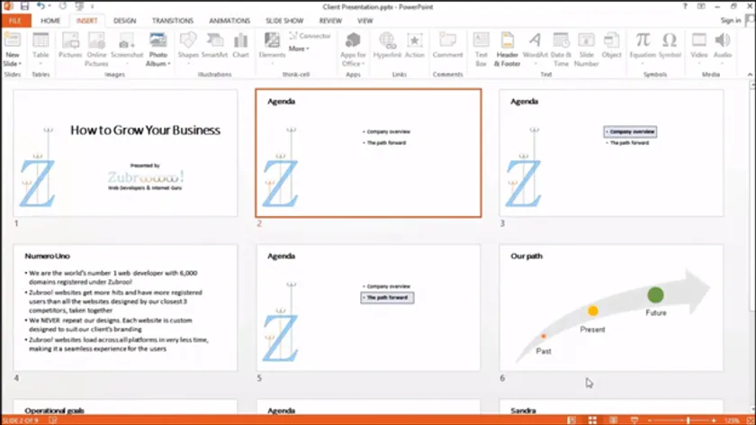
Task: Click the Sign in link
Action: click(x=731, y=20)
